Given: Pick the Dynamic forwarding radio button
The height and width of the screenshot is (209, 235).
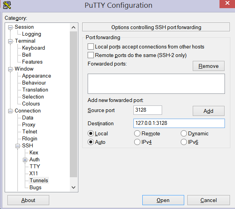Looking at the screenshot, I should point(183,133).
